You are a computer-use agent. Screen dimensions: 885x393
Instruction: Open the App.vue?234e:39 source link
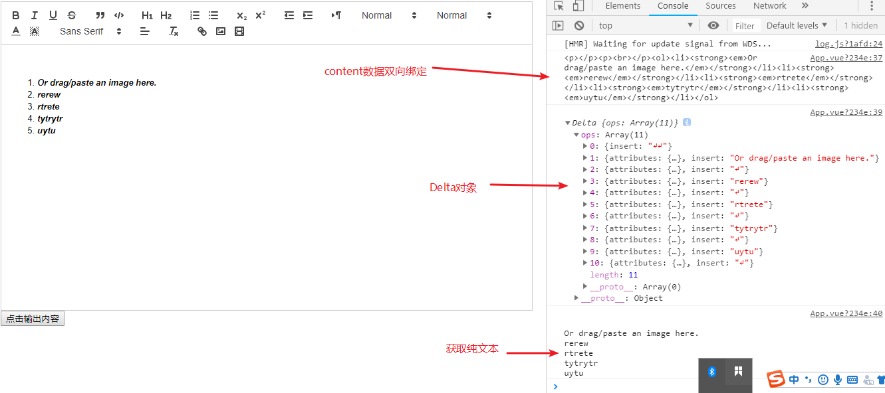click(x=846, y=112)
